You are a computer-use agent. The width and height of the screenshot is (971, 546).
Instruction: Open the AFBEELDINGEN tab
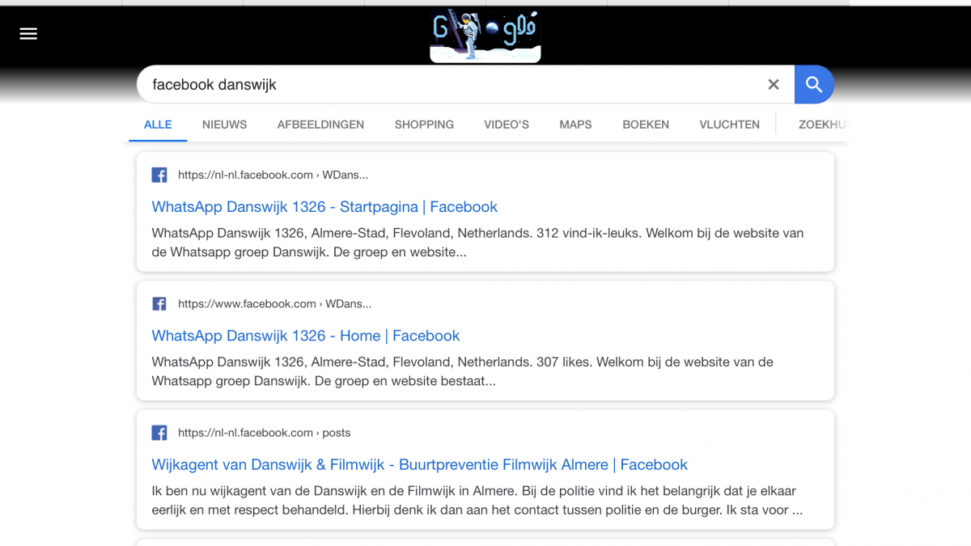coord(320,125)
